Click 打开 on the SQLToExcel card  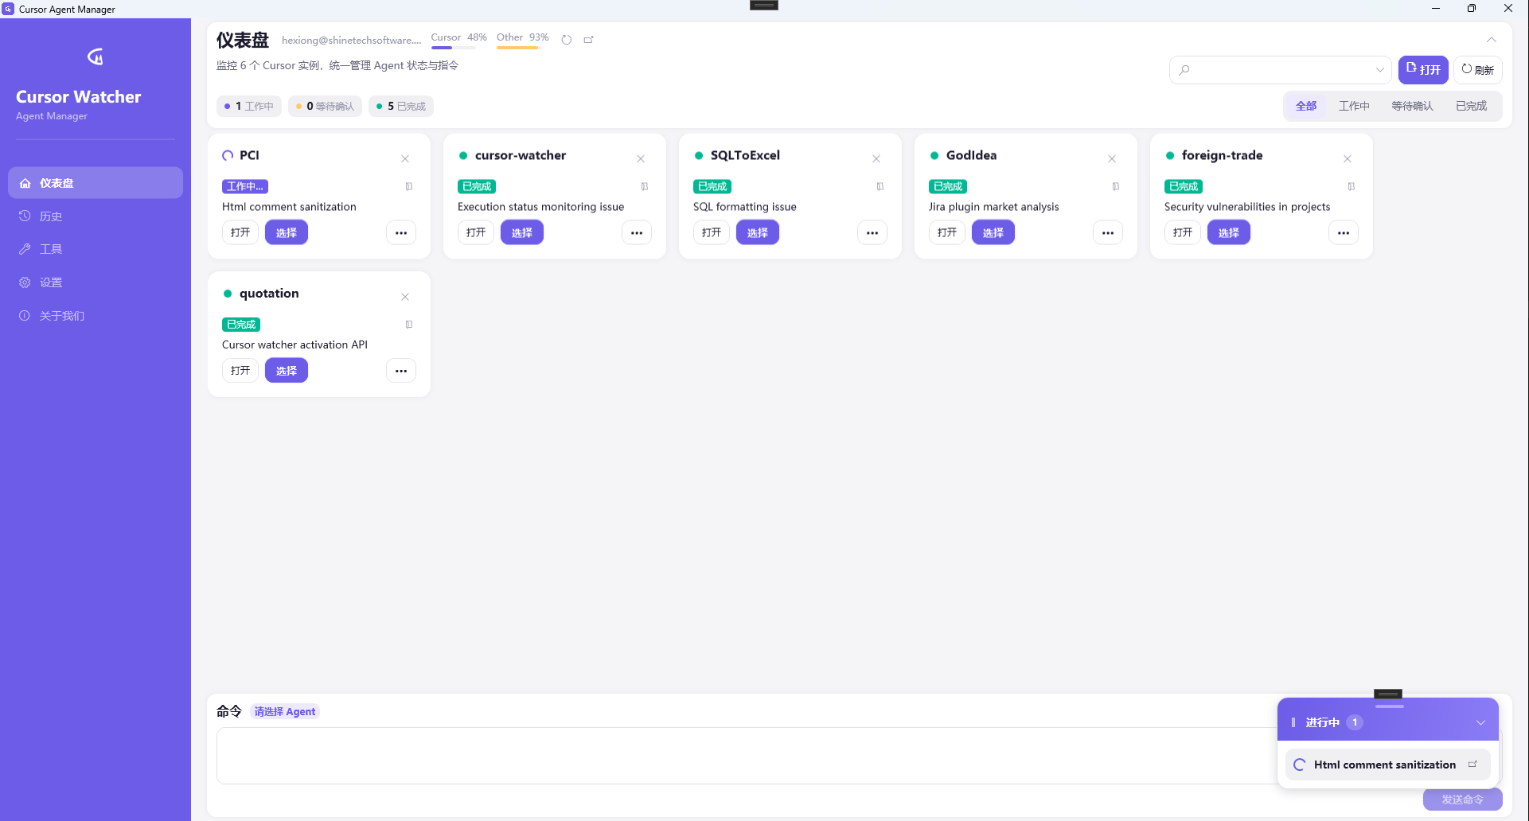tap(712, 232)
